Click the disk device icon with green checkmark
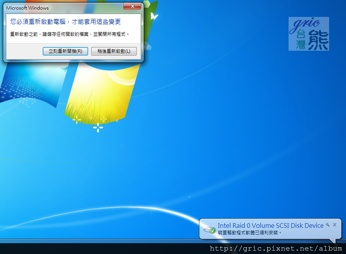This screenshot has width=346, height=254. pyautogui.click(x=210, y=230)
